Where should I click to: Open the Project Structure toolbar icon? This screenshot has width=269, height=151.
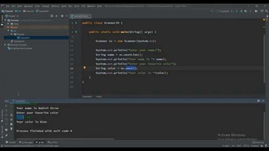[x=256, y=11]
